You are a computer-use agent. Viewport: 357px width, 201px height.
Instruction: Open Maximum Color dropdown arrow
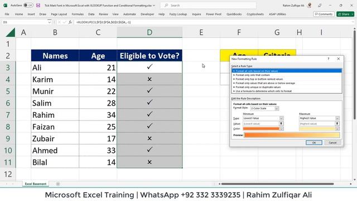(x=337, y=129)
